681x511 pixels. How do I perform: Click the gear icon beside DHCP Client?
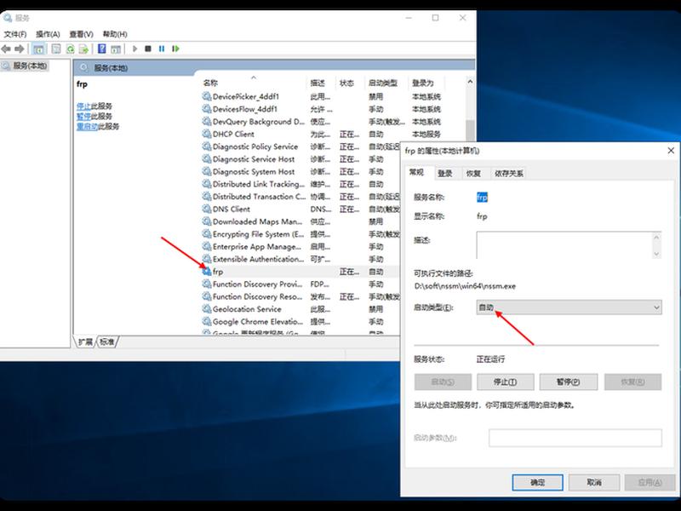pos(207,134)
